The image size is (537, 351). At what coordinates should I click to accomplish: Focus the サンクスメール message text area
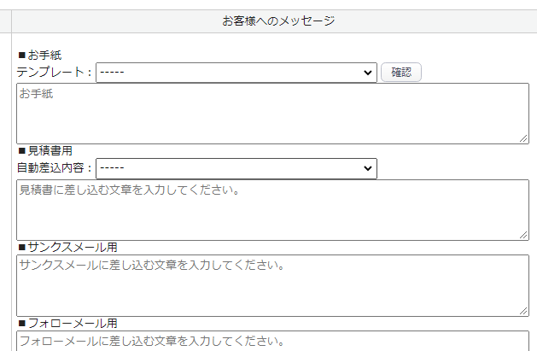coord(272,285)
